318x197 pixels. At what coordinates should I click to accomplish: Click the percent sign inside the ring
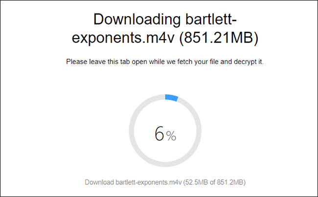point(171,136)
